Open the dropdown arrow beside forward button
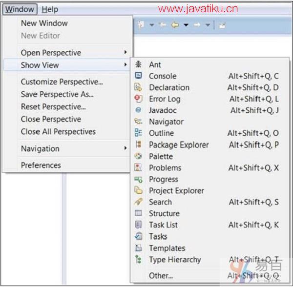Image resolution: width=293 pixels, height=287 pixels. [x=208, y=25]
